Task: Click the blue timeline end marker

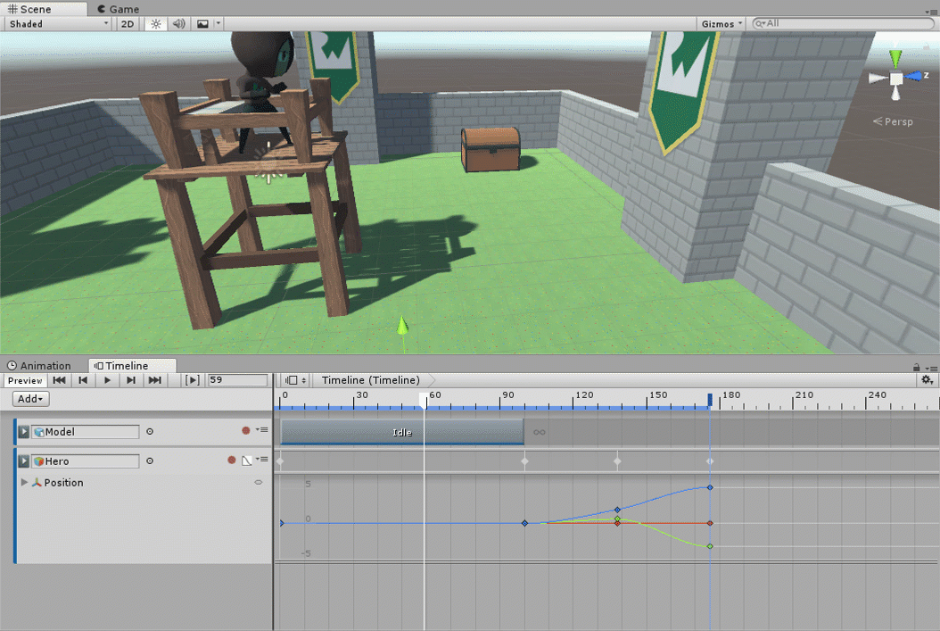Action: 710,400
